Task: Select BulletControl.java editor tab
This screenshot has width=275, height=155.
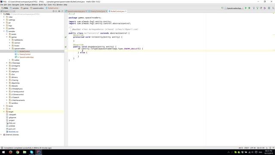Action: (x=117, y=11)
